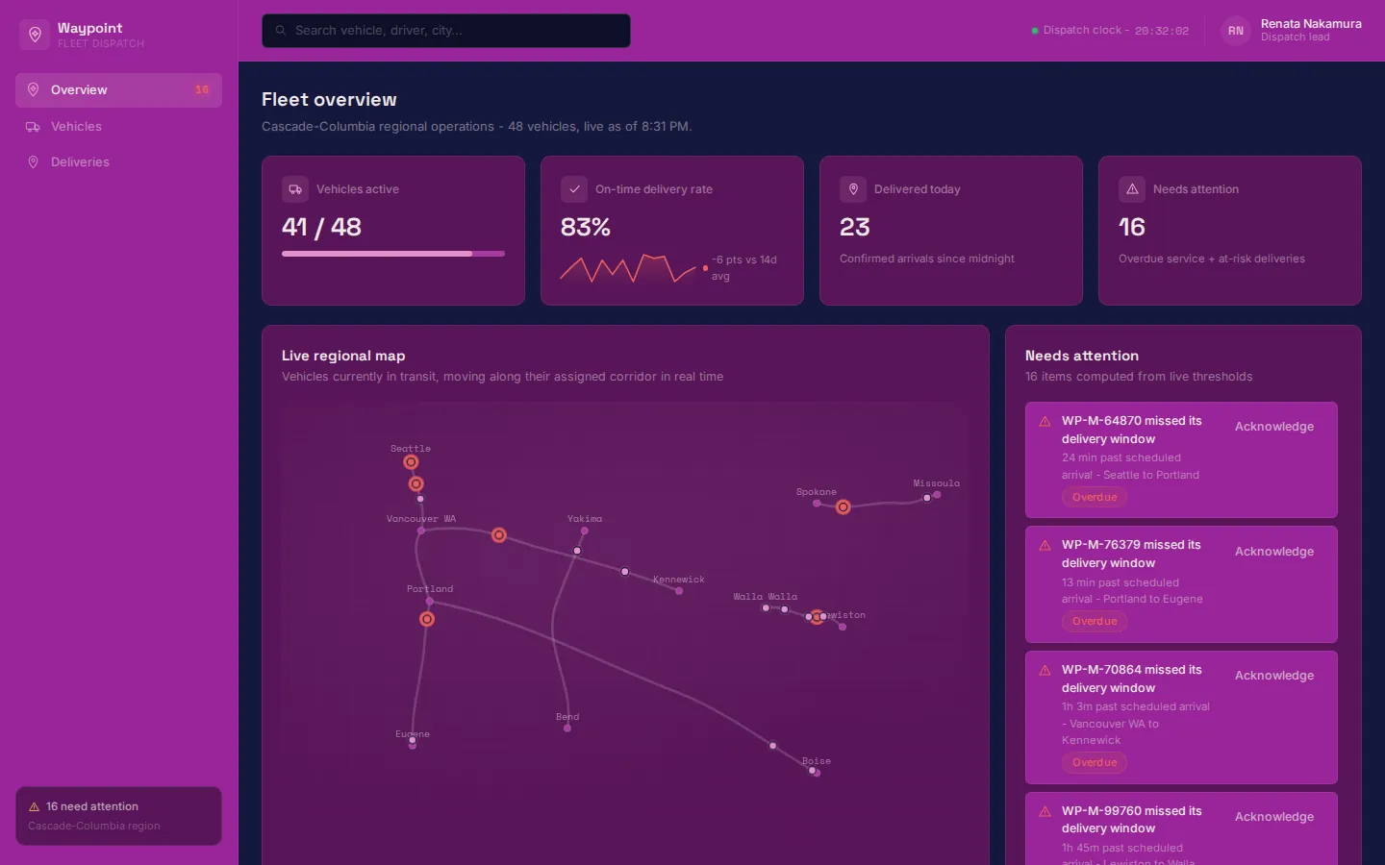Image resolution: width=1385 pixels, height=865 pixels.
Task: Click the Needs attention card warning icon
Action: pos(1132,189)
